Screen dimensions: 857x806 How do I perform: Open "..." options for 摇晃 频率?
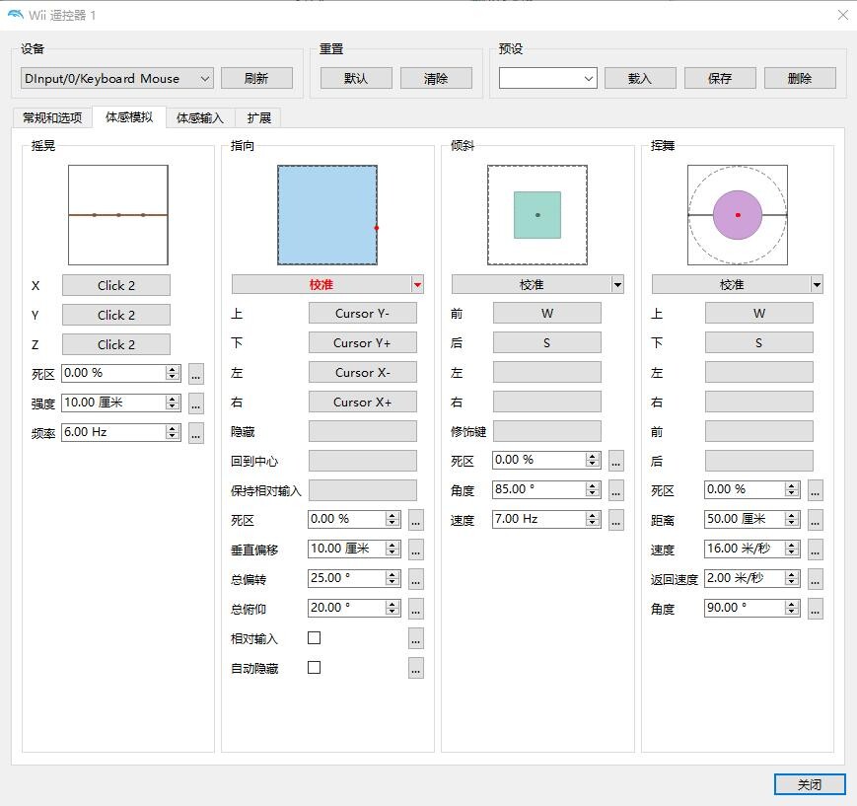click(x=196, y=433)
